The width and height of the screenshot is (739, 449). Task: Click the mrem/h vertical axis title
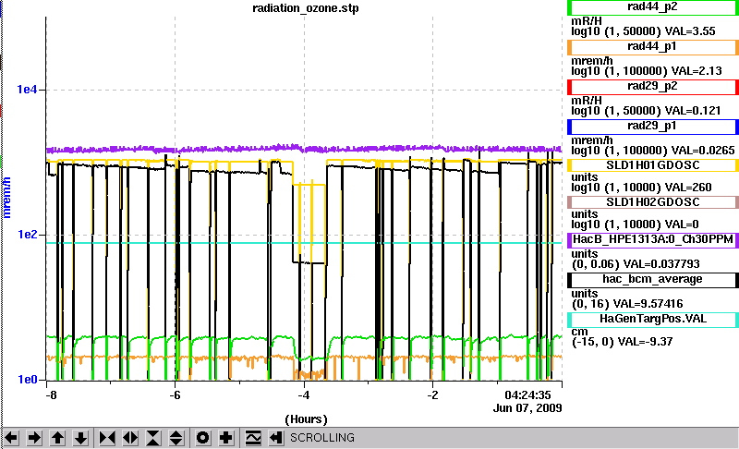7,198
